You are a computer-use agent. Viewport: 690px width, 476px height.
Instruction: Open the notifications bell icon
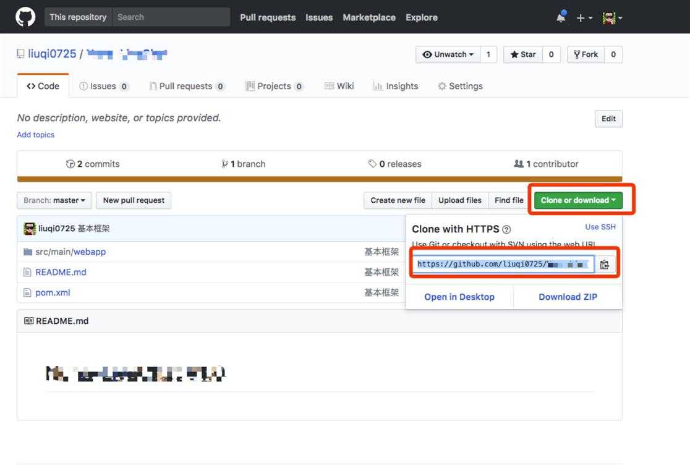tap(561, 17)
